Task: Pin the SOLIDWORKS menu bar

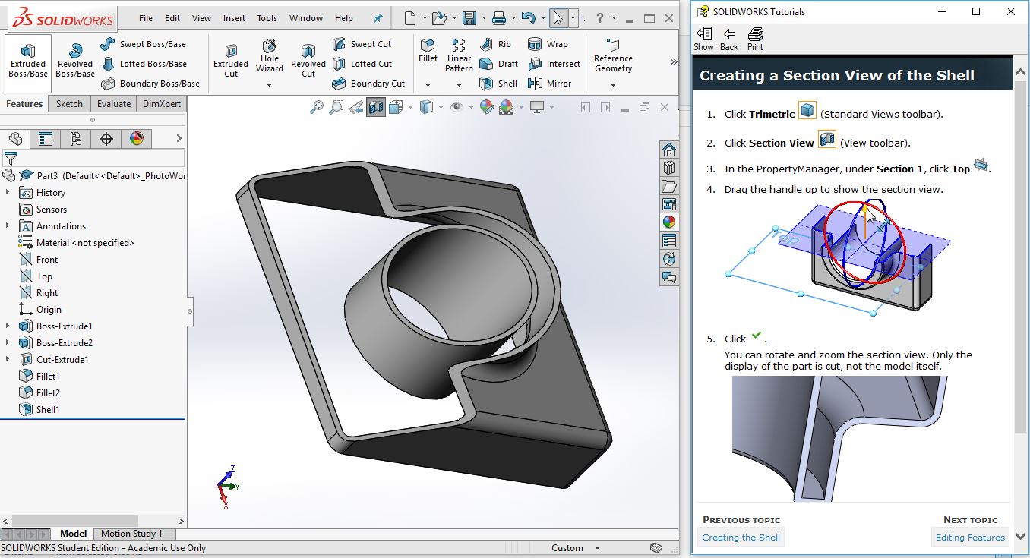Action: pyautogui.click(x=378, y=18)
